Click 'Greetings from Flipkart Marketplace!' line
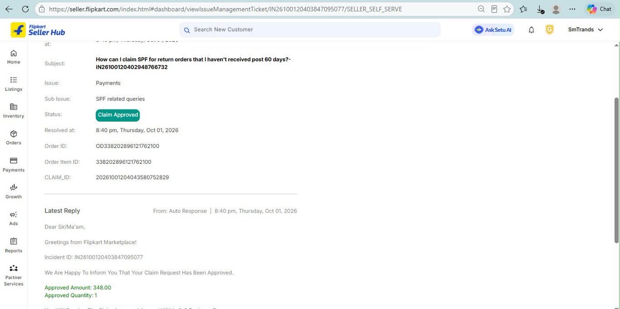Viewport: 620px width, 309px height. pos(90,242)
